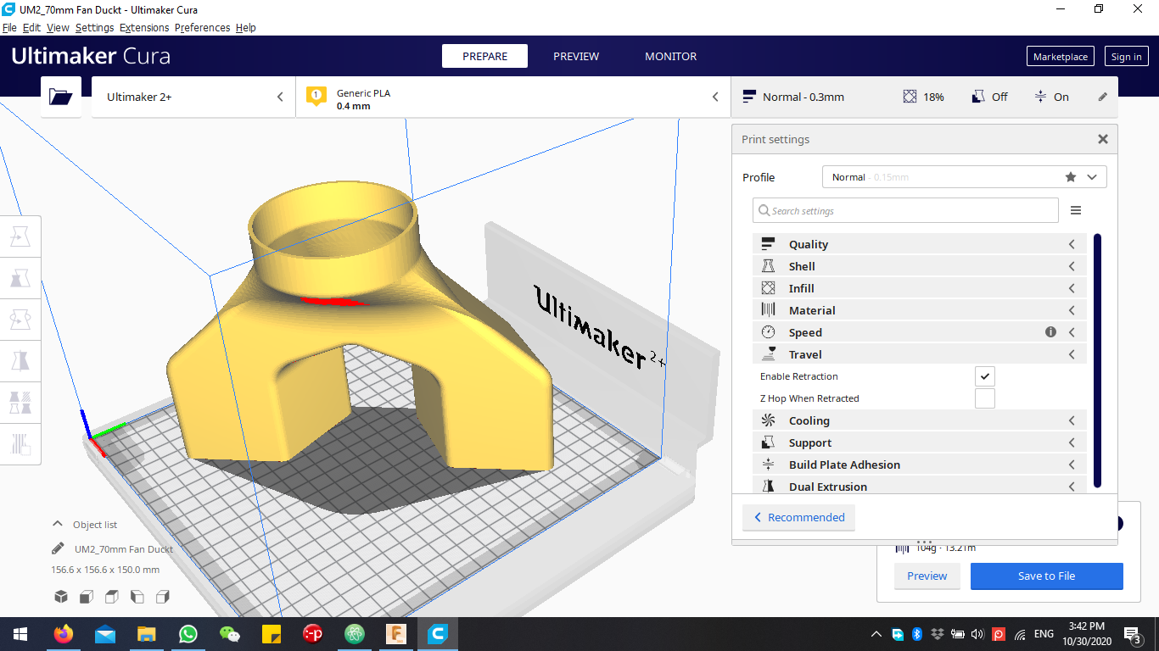Select the Support Blocker tool
This screenshot has width=1159, height=651.
click(20, 443)
